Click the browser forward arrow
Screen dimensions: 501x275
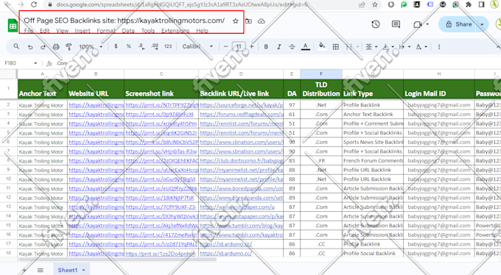click(x=21, y=4)
